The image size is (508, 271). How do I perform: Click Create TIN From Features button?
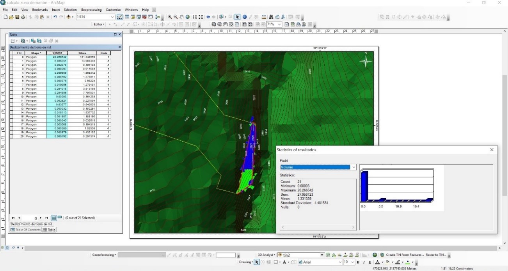pyautogui.click(x=404, y=255)
